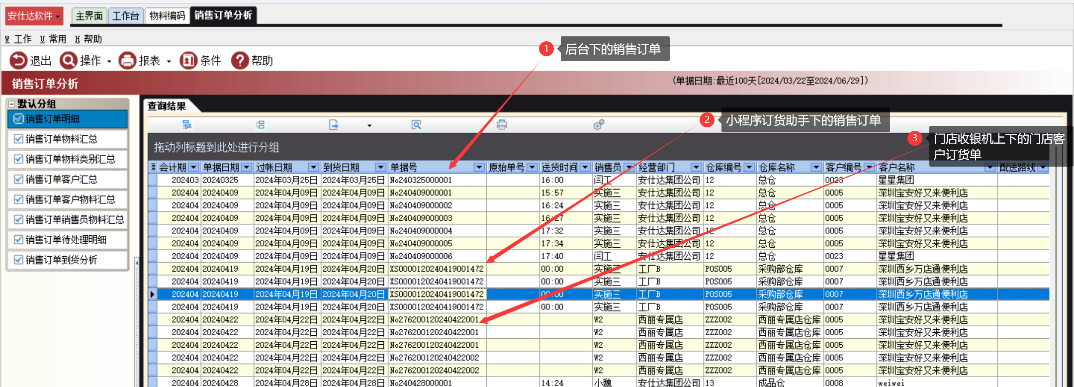Click the expand-groups icon in result toolbar
The image size is (1074, 387).
(187, 125)
